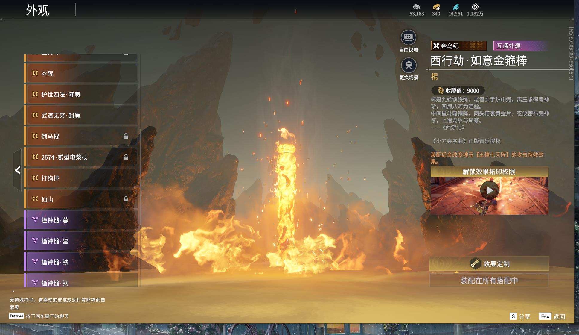Click the 互通外观 tag
579x335 pixels.
pos(521,46)
